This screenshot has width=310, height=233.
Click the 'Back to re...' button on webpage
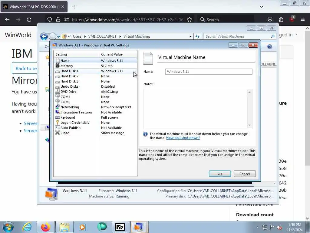point(25,68)
